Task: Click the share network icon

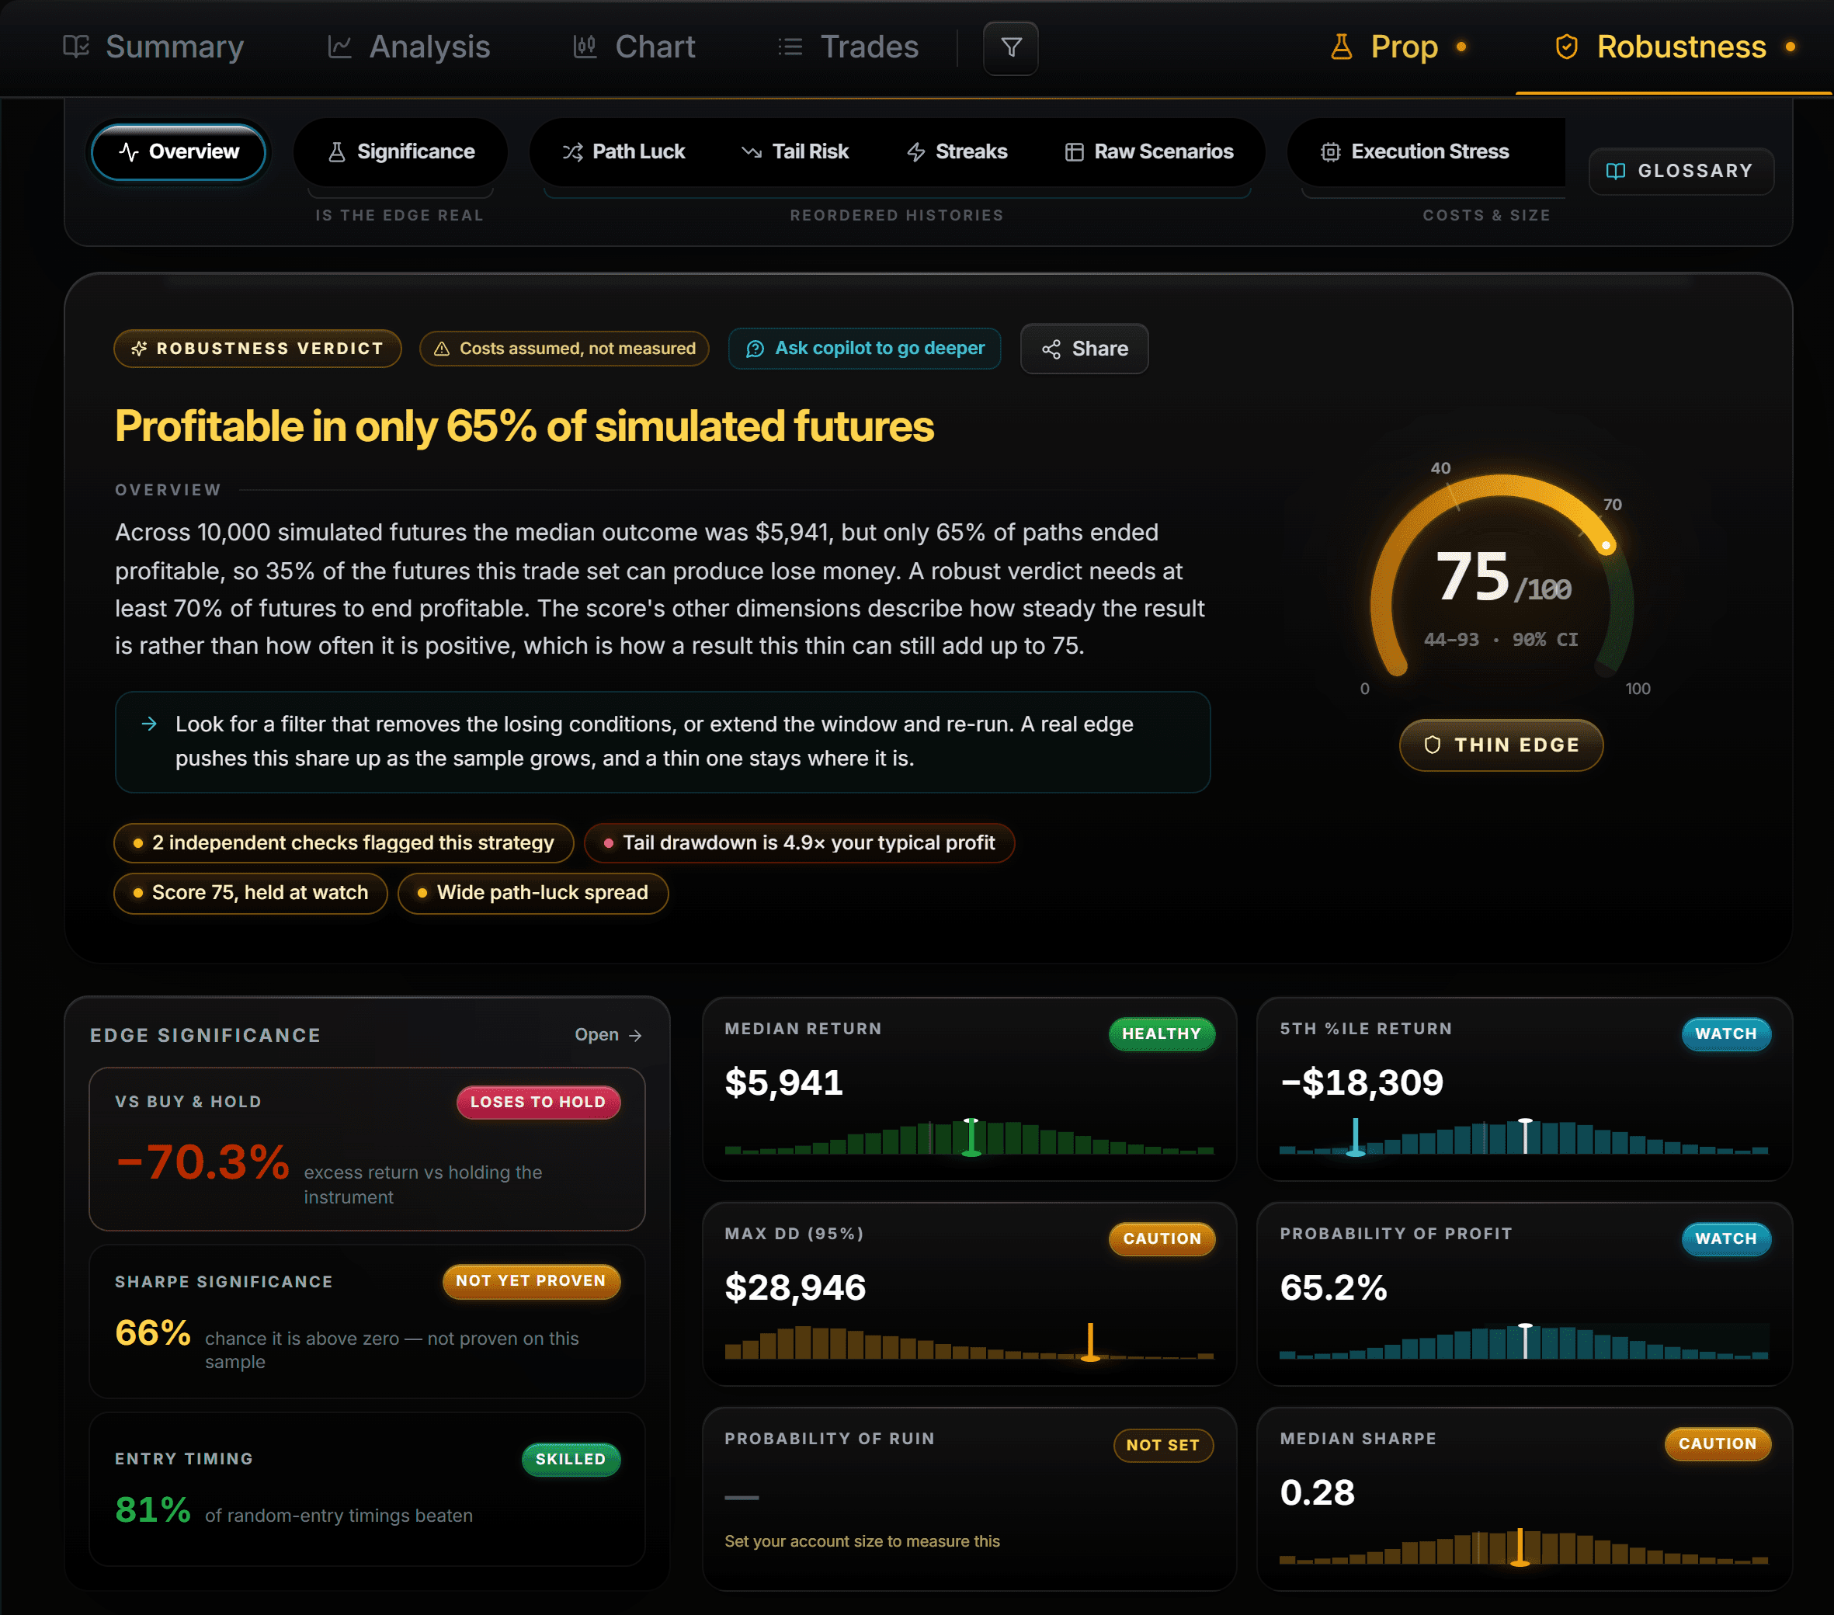Action: tap(1051, 349)
